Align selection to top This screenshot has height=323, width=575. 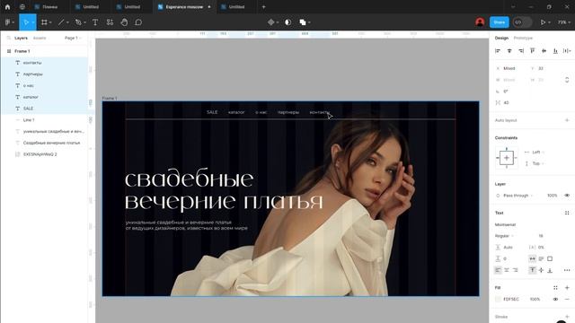pos(533,51)
